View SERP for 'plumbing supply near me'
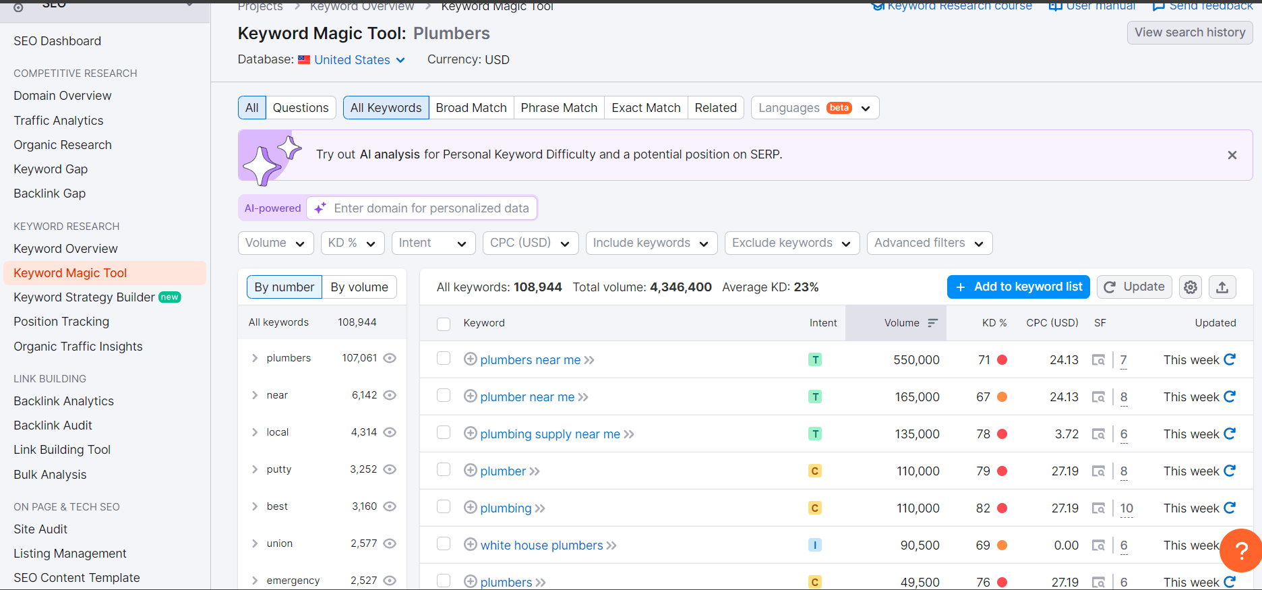 [x=1099, y=434]
